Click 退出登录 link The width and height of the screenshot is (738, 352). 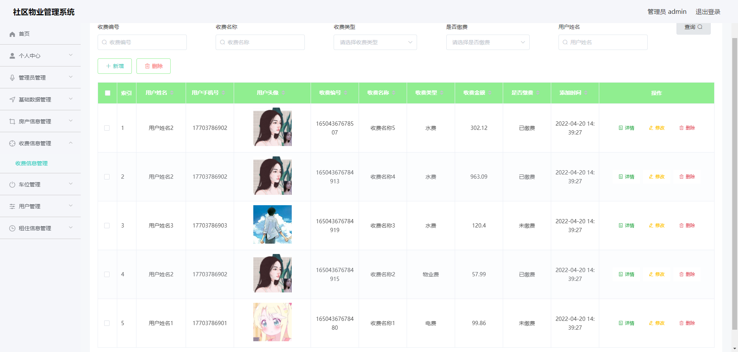[708, 12]
